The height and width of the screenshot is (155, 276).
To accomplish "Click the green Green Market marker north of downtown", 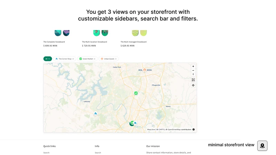I will (x=136, y=93).
